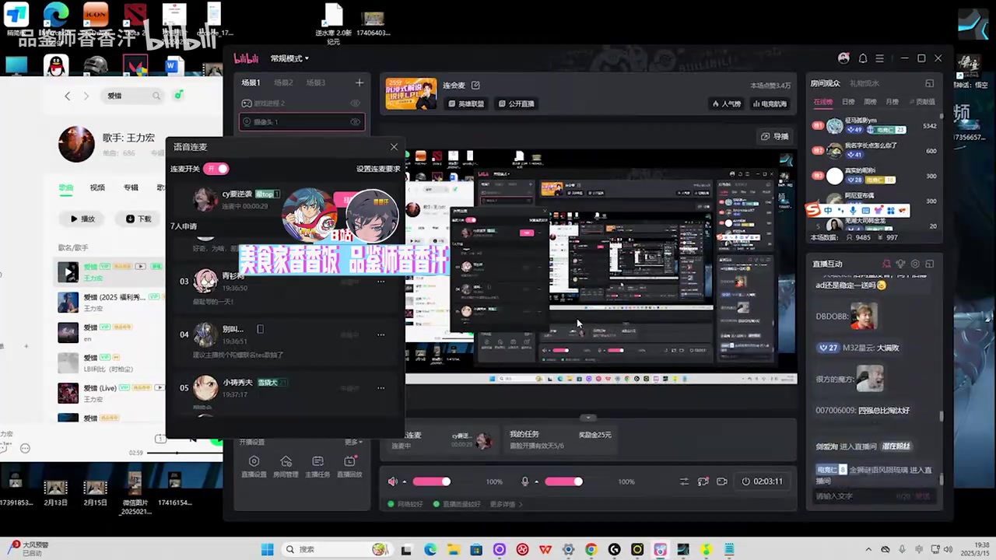Add a new scene with plus icon
The width and height of the screenshot is (996, 560).
(359, 82)
